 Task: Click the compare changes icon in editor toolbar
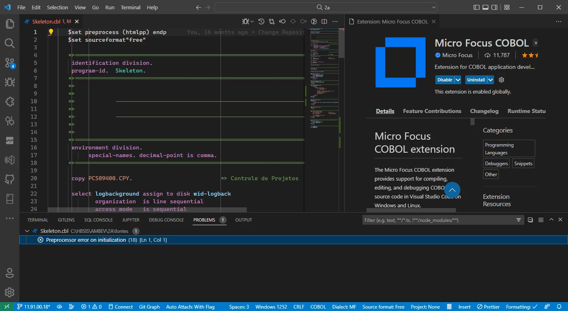pyautogui.click(x=272, y=21)
